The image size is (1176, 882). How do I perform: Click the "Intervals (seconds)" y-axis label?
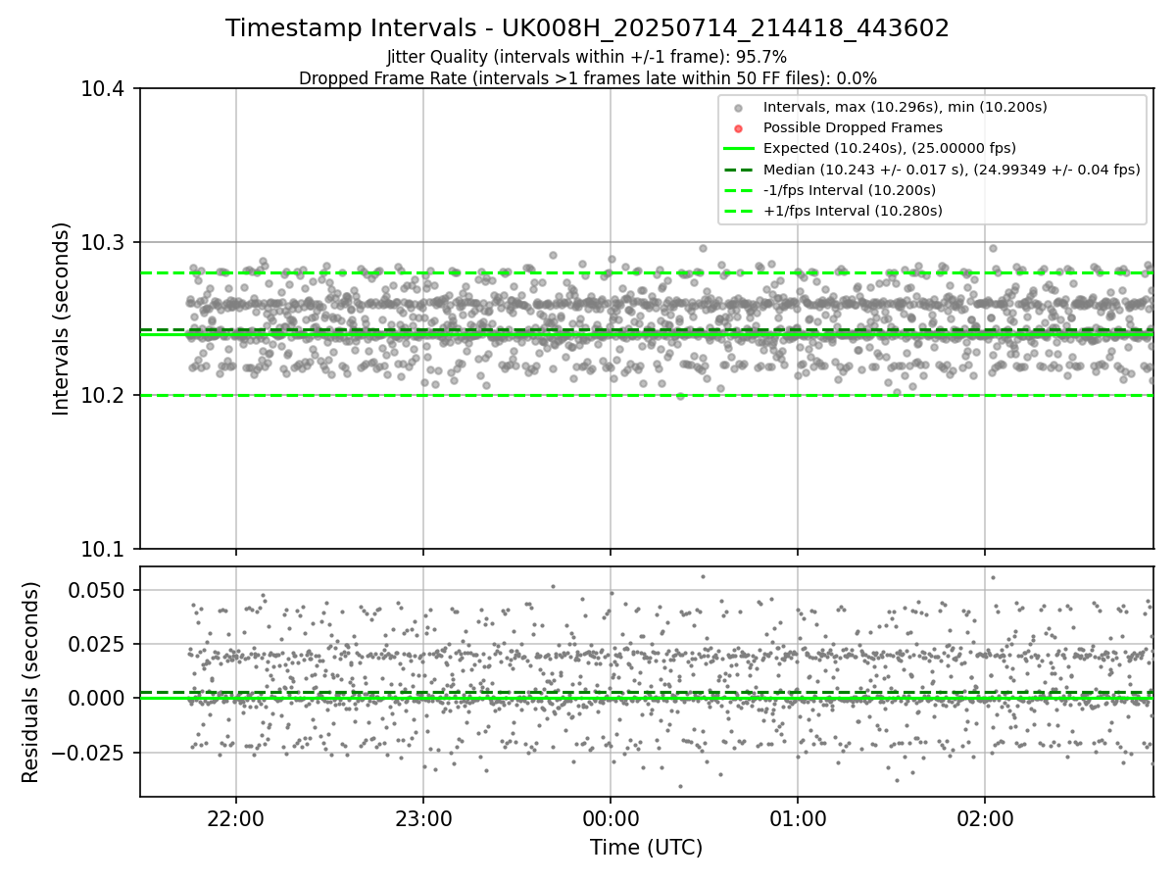[x=62, y=318]
